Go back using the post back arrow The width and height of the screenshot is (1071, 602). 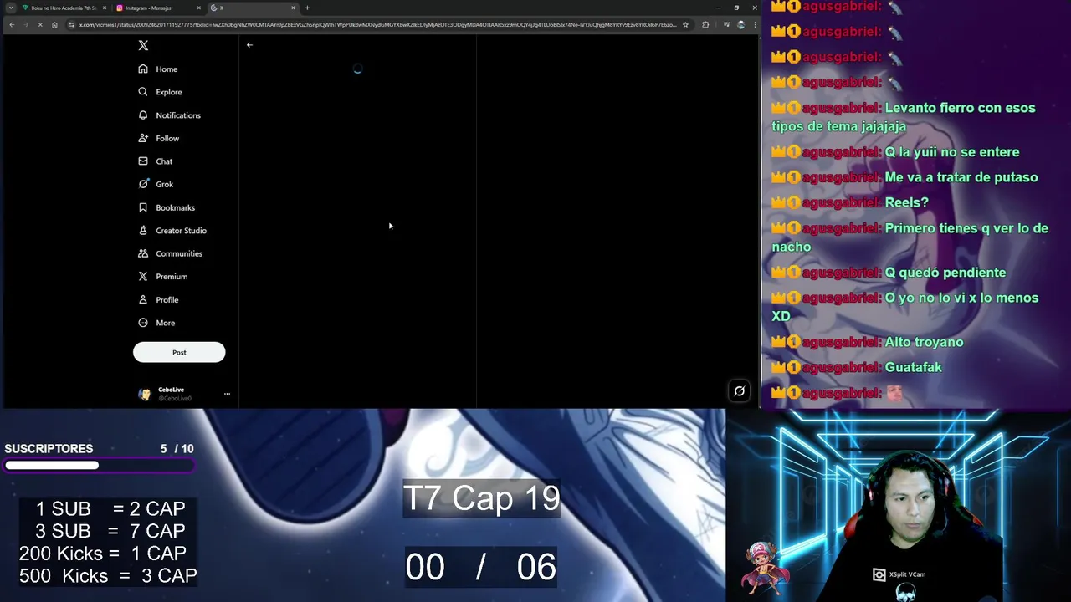(249, 45)
